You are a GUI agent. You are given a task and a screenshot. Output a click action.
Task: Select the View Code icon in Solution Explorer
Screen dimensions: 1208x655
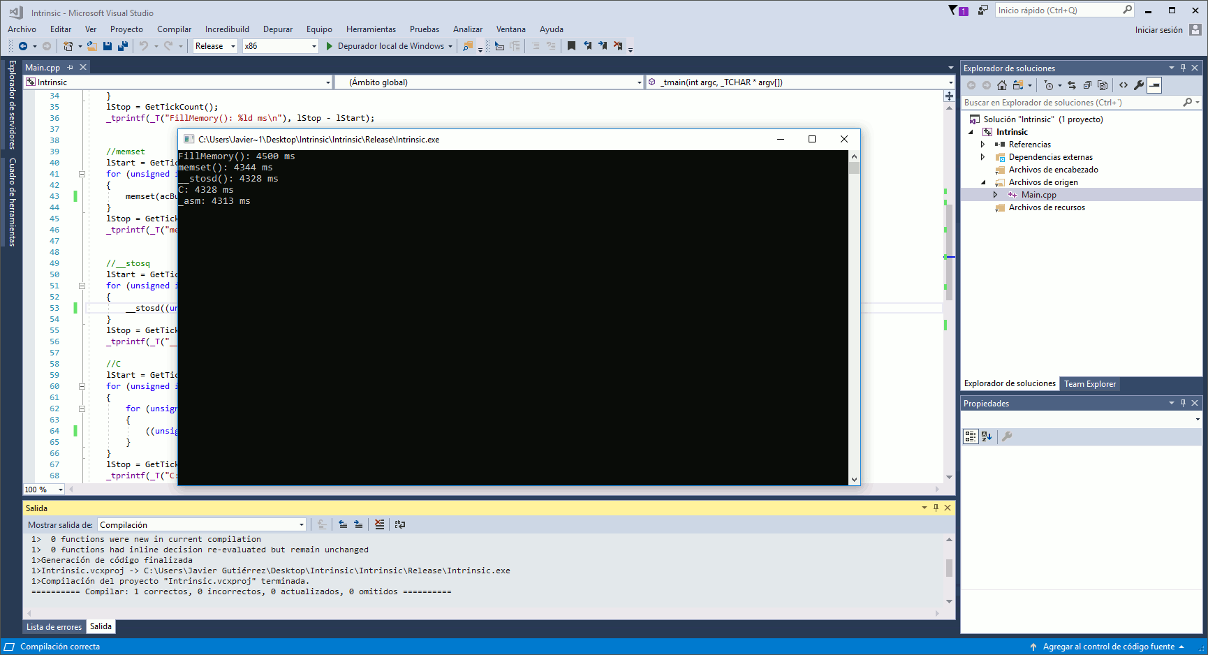click(x=1124, y=85)
